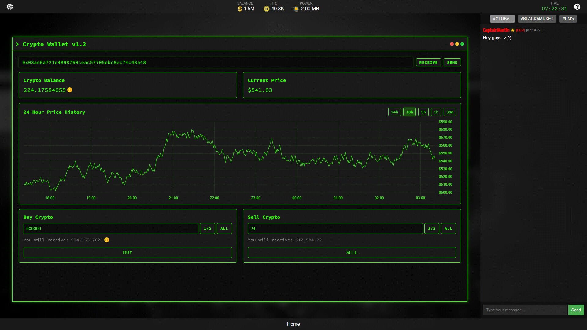The height and width of the screenshot is (330, 587).
Task: Click the yellow dot on the wallet window
Action: tap(457, 44)
